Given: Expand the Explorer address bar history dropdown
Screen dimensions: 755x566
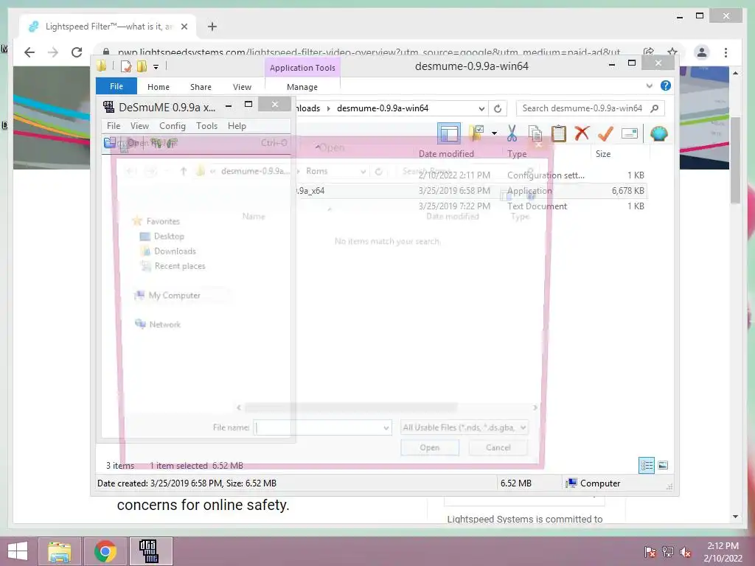Looking at the screenshot, I should click(x=481, y=108).
